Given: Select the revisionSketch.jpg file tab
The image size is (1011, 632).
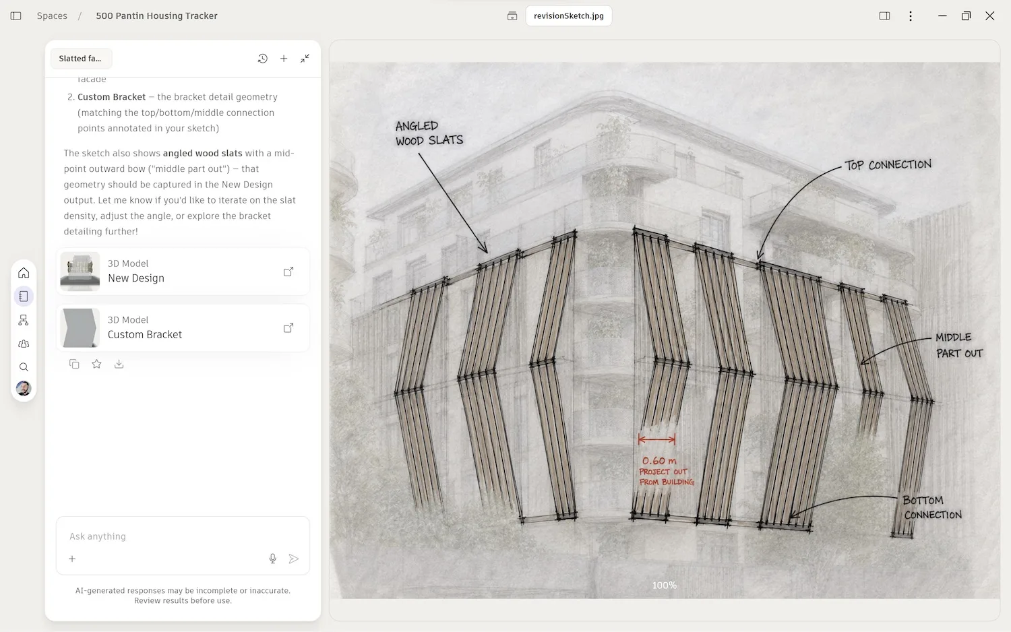Looking at the screenshot, I should pos(569,15).
